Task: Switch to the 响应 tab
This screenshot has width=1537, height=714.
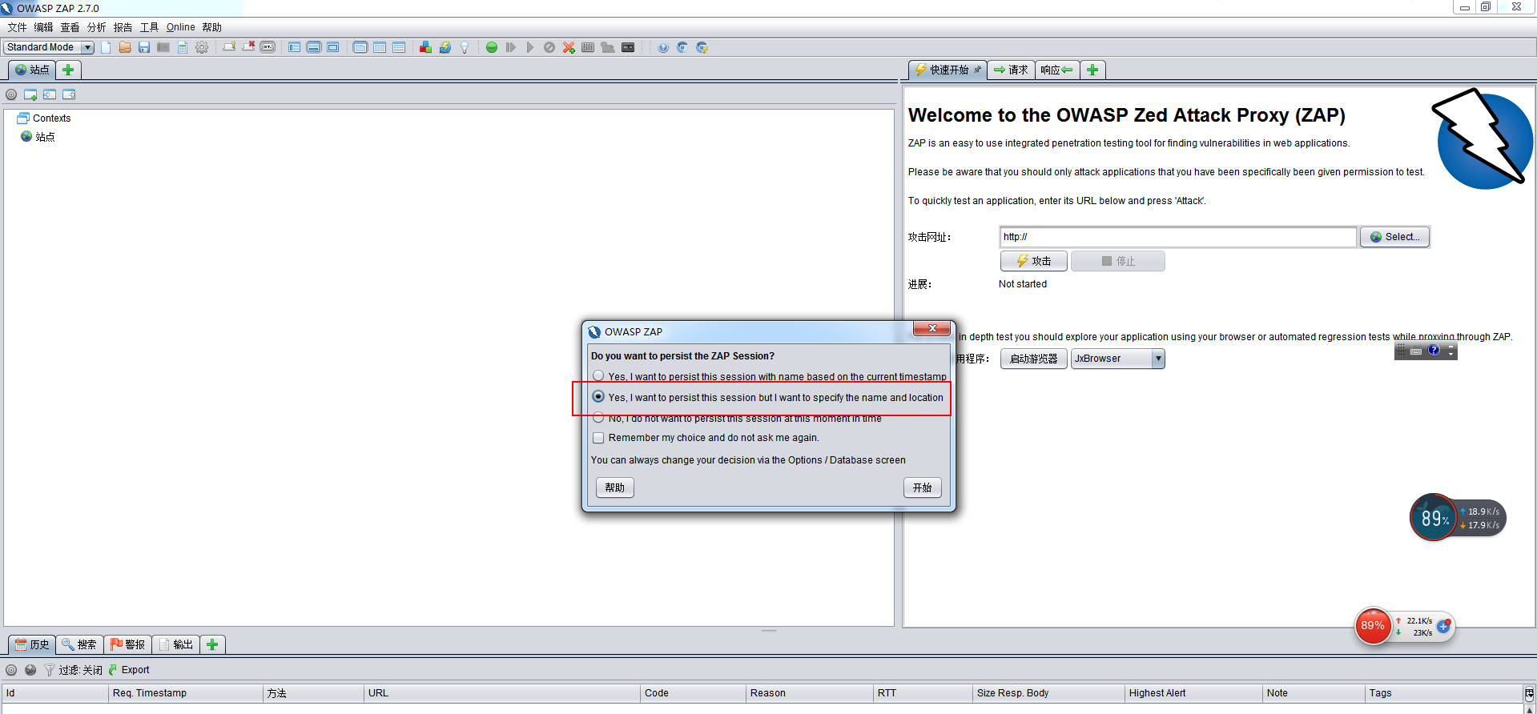Action: coord(1057,70)
